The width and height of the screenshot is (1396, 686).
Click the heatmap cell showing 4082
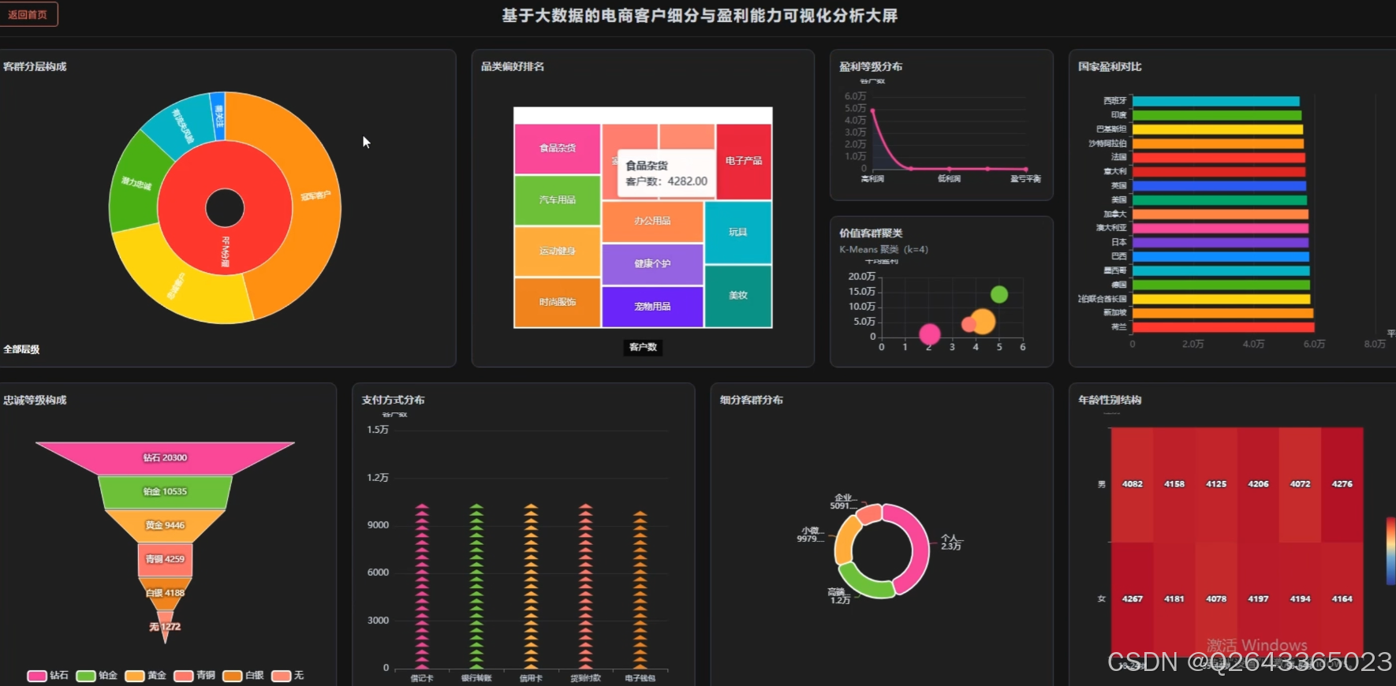(x=1132, y=484)
